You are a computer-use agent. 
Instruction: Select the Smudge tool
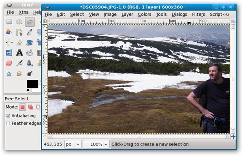[19, 73]
